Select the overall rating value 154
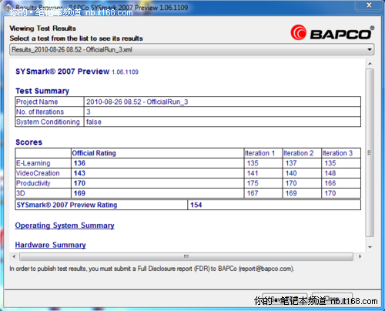 point(196,205)
